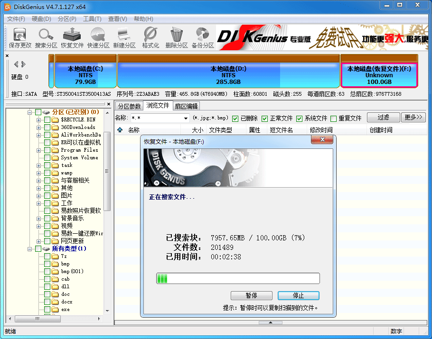Image resolution: width=432 pixels, height=339 pixels.
Task: Click the 保存更改 (save changes) toolbar icon
Action: (20, 38)
